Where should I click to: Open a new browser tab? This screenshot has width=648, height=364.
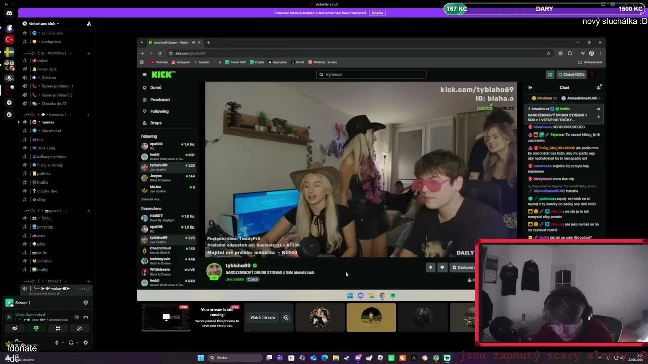(208, 42)
